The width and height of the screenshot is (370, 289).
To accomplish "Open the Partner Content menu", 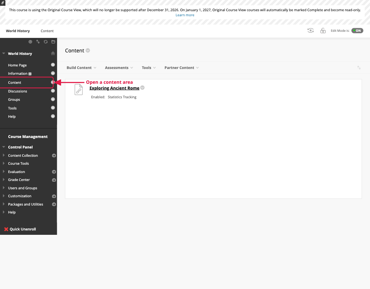I will (181, 68).
